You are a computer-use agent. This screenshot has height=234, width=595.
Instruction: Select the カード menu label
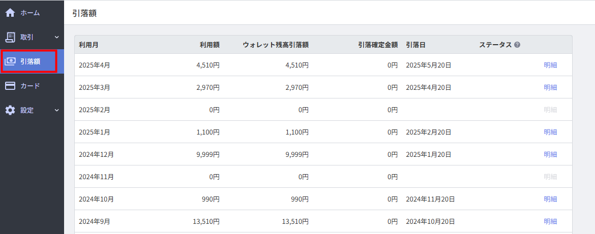(30, 86)
